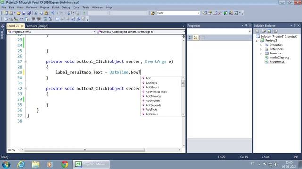Click the Decrease Indent icon
Screen dimensions: 302x169
[34, 19]
